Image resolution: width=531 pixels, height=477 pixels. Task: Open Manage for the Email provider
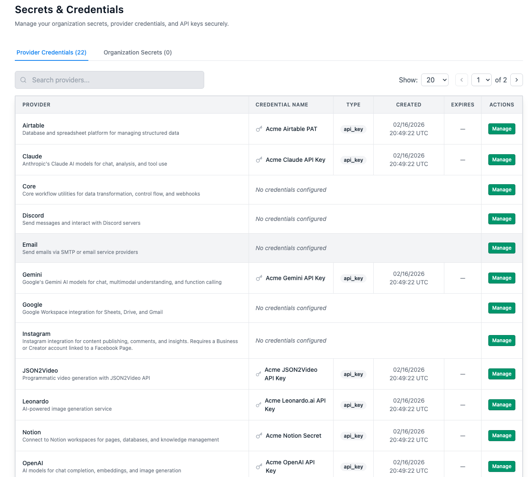[501, 248]
